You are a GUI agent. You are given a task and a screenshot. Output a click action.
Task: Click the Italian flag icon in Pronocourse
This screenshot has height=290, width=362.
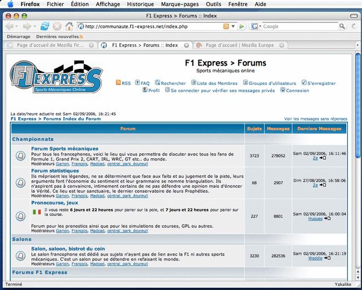pyautogui.click(x=37, y=212)
